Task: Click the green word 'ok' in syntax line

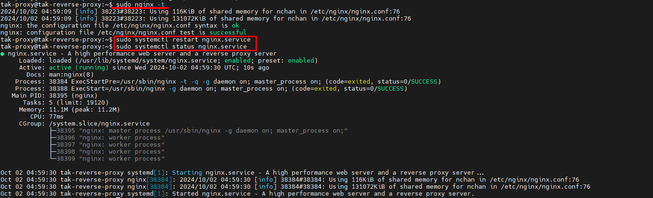Action: [x=235, y=25]
